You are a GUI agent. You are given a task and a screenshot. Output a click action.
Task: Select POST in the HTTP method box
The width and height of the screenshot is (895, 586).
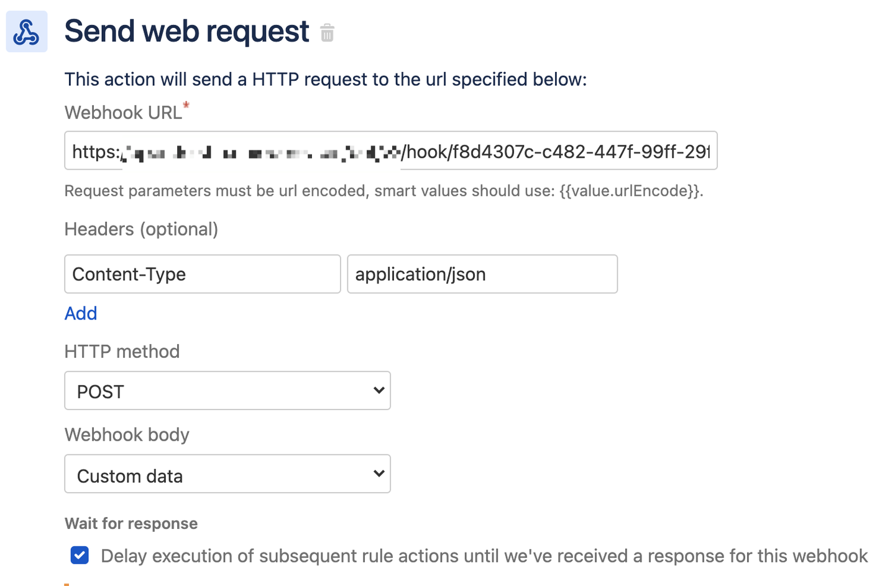[227, 390]
